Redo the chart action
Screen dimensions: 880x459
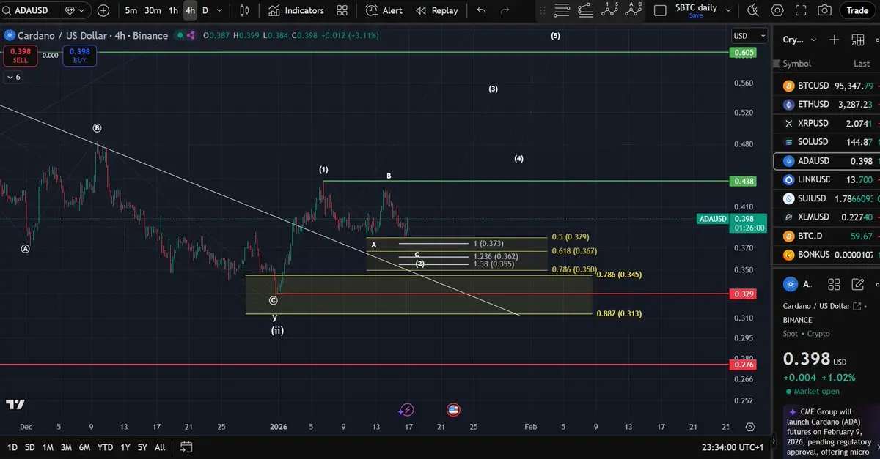[x=505, y=10]
